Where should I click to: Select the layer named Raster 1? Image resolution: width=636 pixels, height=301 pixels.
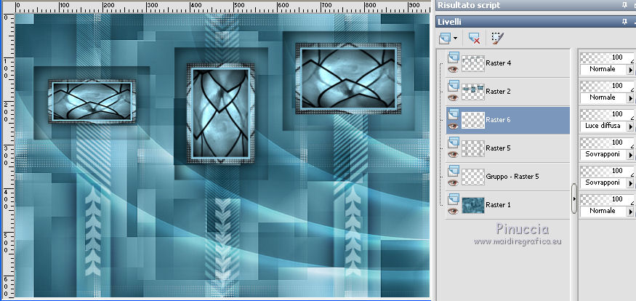(x=498, y=205)
